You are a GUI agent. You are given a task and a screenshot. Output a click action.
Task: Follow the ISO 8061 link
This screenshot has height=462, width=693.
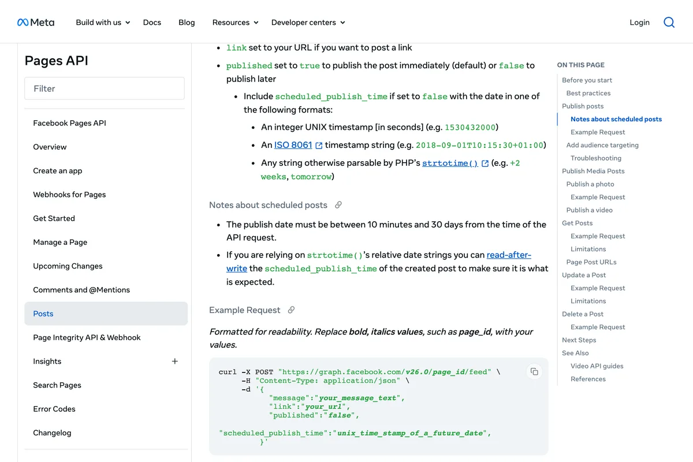[293, 145]
